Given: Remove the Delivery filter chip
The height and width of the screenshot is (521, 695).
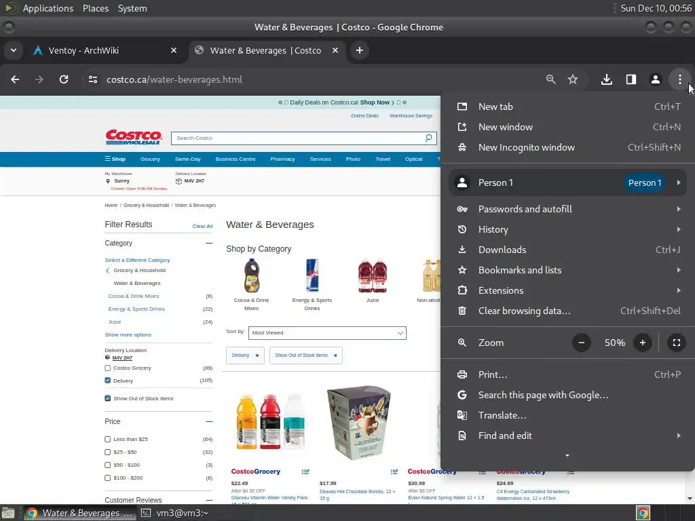Looking at the screenshot, I should pos(257,355).
